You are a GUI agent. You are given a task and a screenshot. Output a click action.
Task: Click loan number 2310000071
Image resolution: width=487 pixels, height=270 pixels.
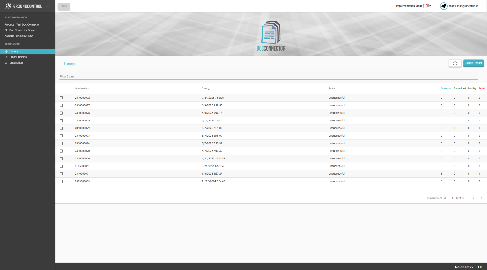pyautogui.click(x=82, y=174)
